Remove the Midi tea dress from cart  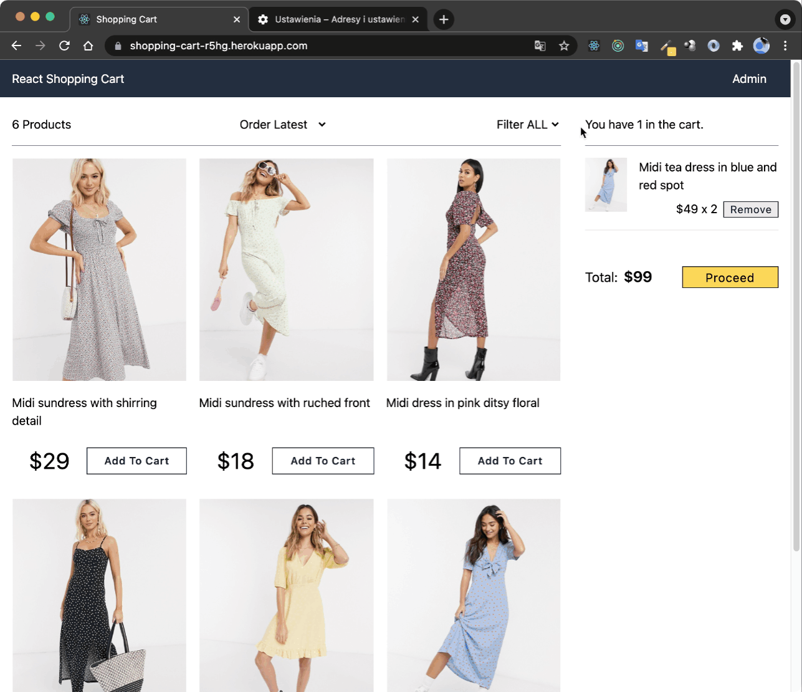[750, 209]
